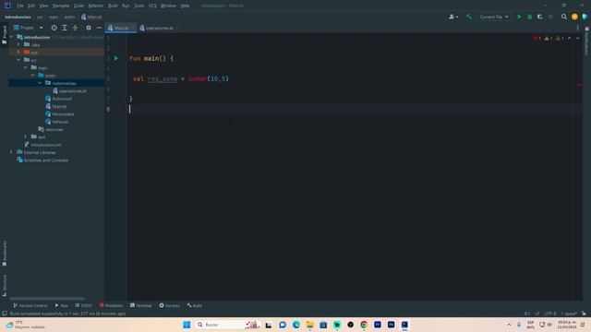Image resolution: width=591 pixels, height=332 pixels.
Task: Open Search Everywhere magnifier icon
Action: coord(564,17)
